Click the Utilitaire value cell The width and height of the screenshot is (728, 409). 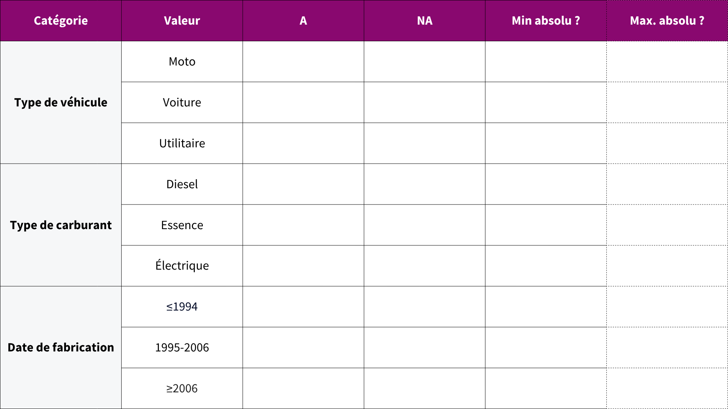point(182,143)
